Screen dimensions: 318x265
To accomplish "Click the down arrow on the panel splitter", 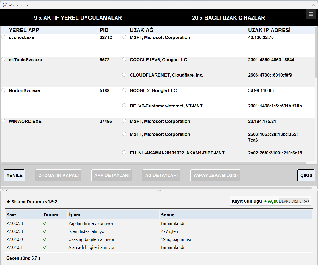I will tap(7, 190).
